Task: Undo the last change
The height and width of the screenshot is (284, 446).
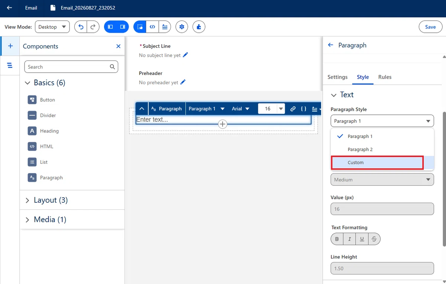Action: pyautogui.click(x=81, y=27)
